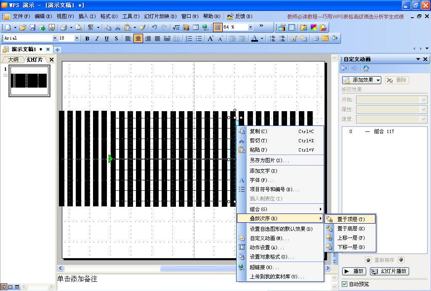
Task: Click the Underline formatting icon
Action: click(106, 38)
